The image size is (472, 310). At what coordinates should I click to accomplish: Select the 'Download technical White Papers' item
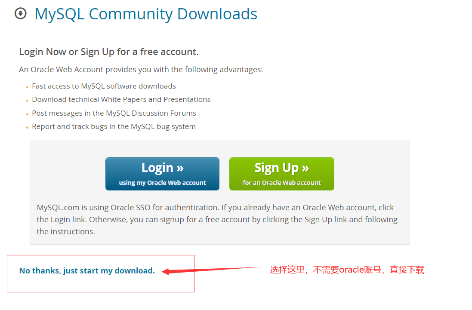121,99
